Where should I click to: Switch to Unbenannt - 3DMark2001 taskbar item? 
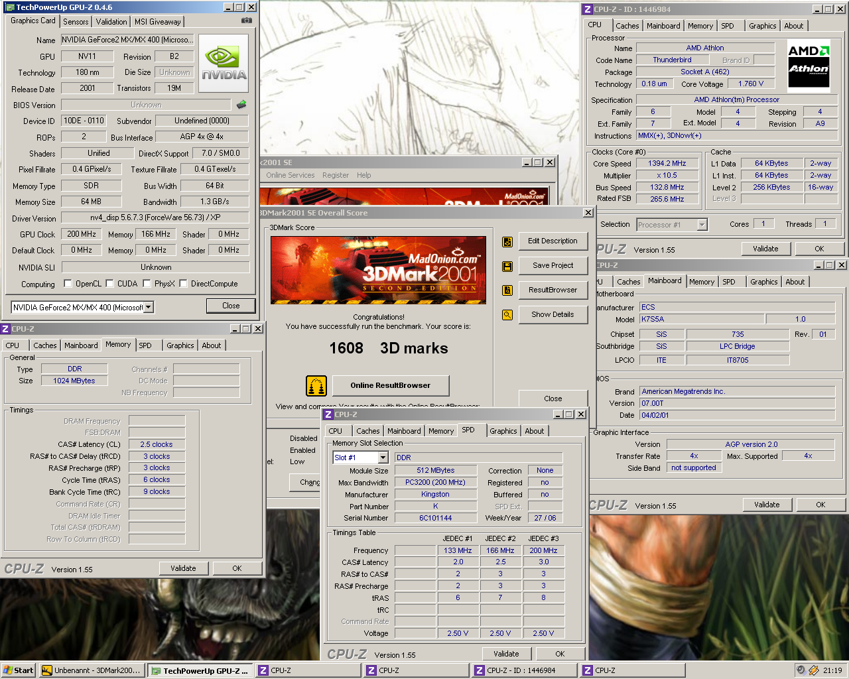pyautogui.click(x=92, y=670)
